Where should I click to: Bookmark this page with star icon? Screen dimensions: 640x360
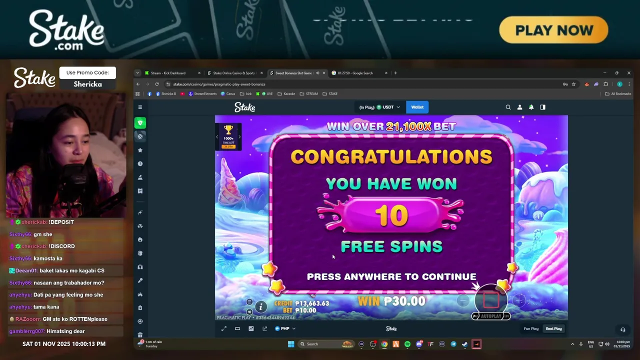pyautogui.click(x=573, y=84)
